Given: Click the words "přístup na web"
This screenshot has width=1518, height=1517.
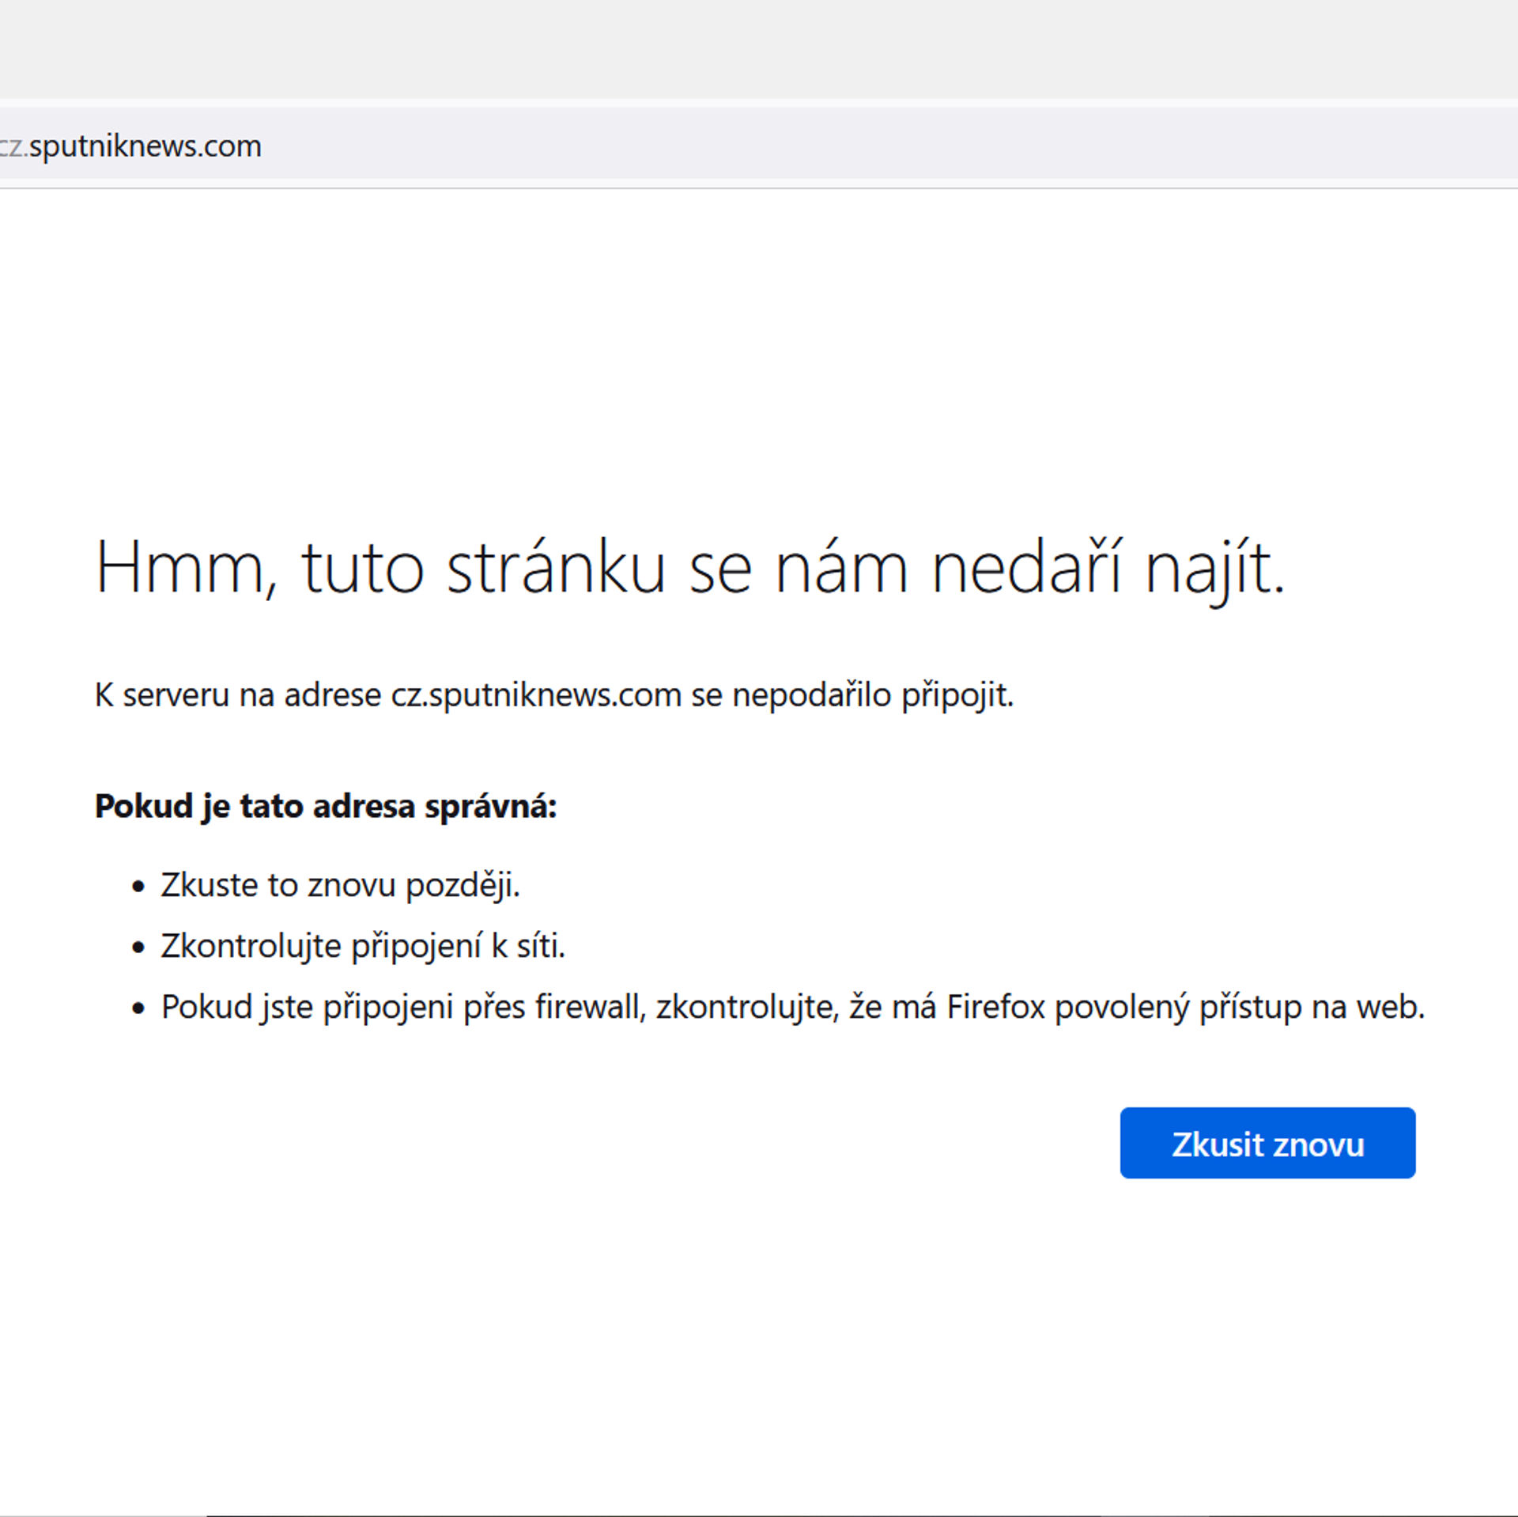Looking at the screenshot, I should coord(1311,1007).
